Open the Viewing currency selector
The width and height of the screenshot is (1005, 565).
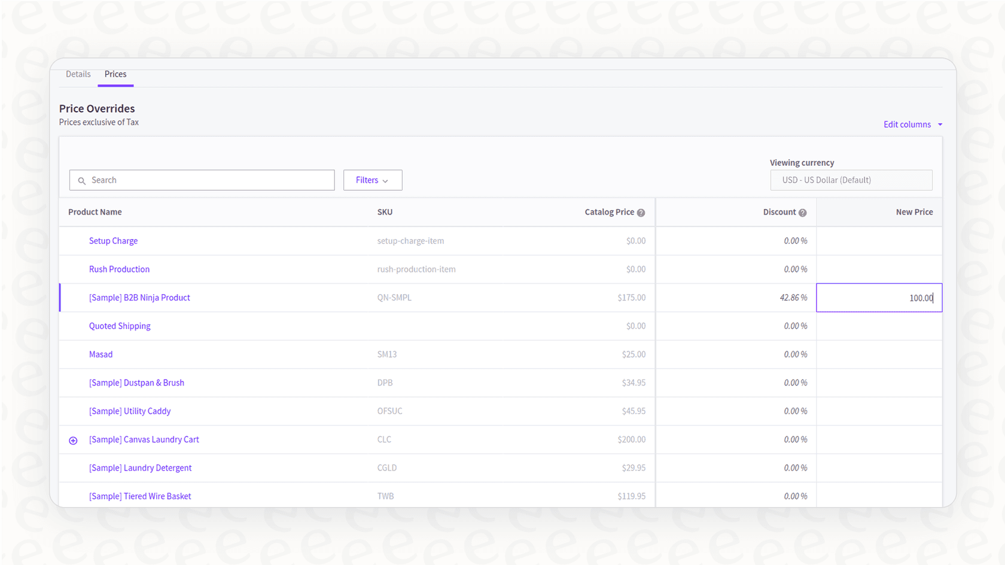851,180
